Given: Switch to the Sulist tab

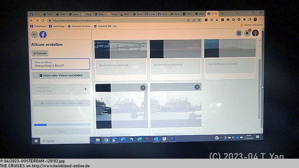Looking at the screenshot, I should click(x=175, y=14).
